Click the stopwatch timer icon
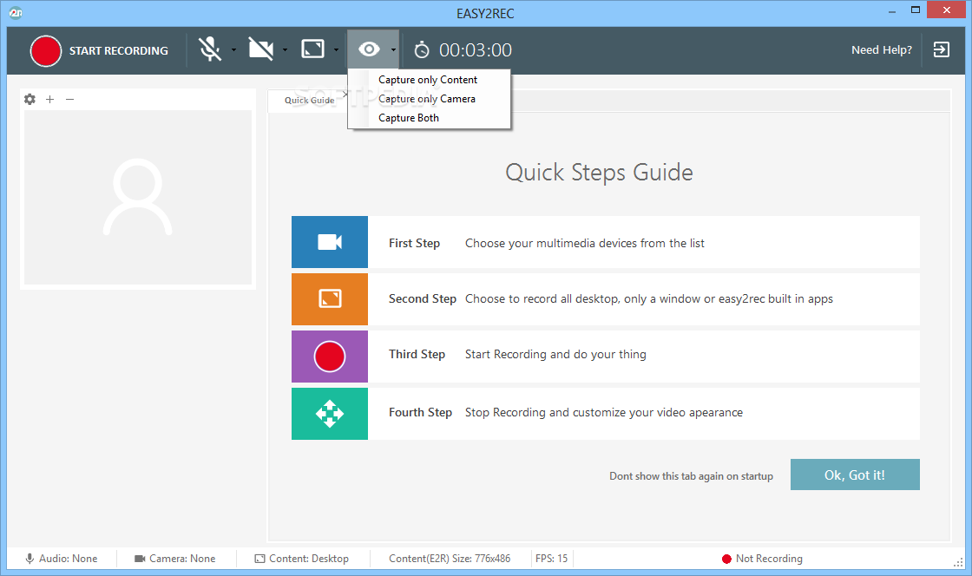Image resolution: width=972 pixels, height=576 pixels. (422, 49)
